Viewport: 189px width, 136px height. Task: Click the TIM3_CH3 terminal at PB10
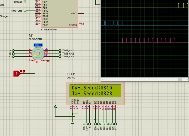[25, 11]
